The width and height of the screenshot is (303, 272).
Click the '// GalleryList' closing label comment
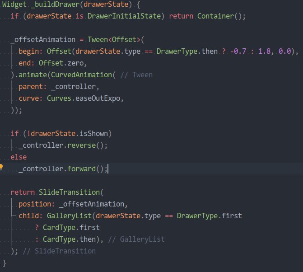[136, 239]
